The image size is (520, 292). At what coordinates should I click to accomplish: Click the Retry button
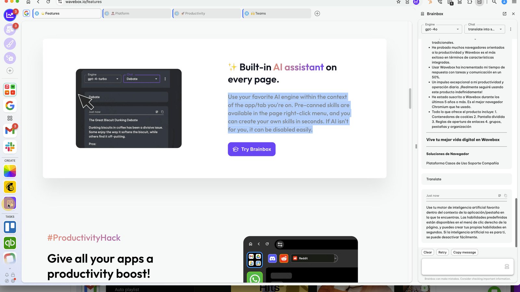tap(442, 252)
